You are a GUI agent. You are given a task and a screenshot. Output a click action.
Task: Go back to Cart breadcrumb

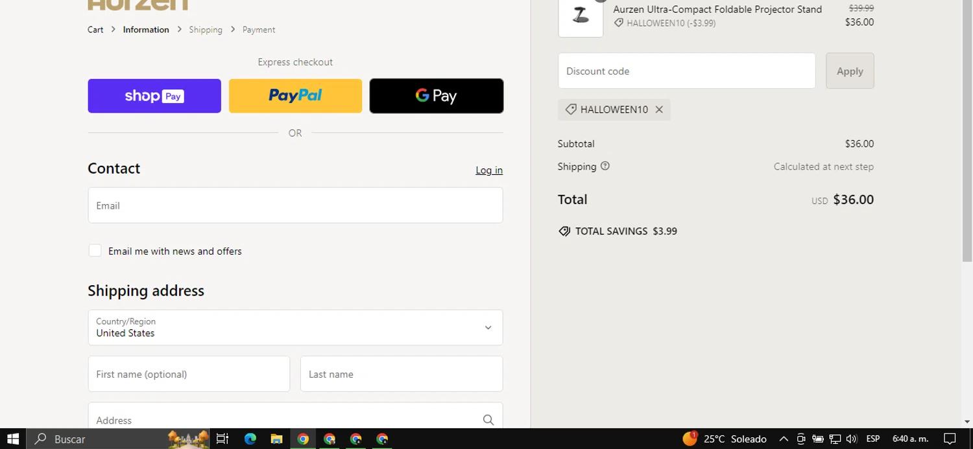[95, 30]
